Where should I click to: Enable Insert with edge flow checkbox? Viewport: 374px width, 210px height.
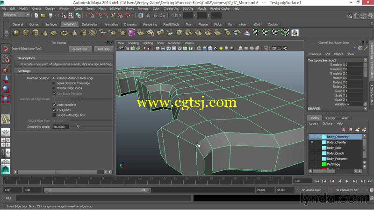54,115
